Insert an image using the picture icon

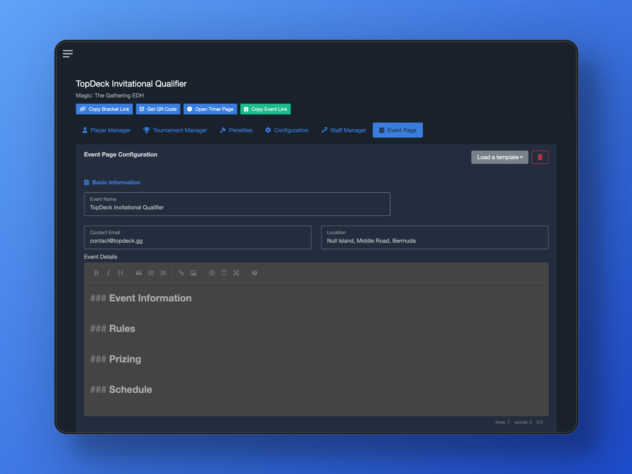[194, 273]
